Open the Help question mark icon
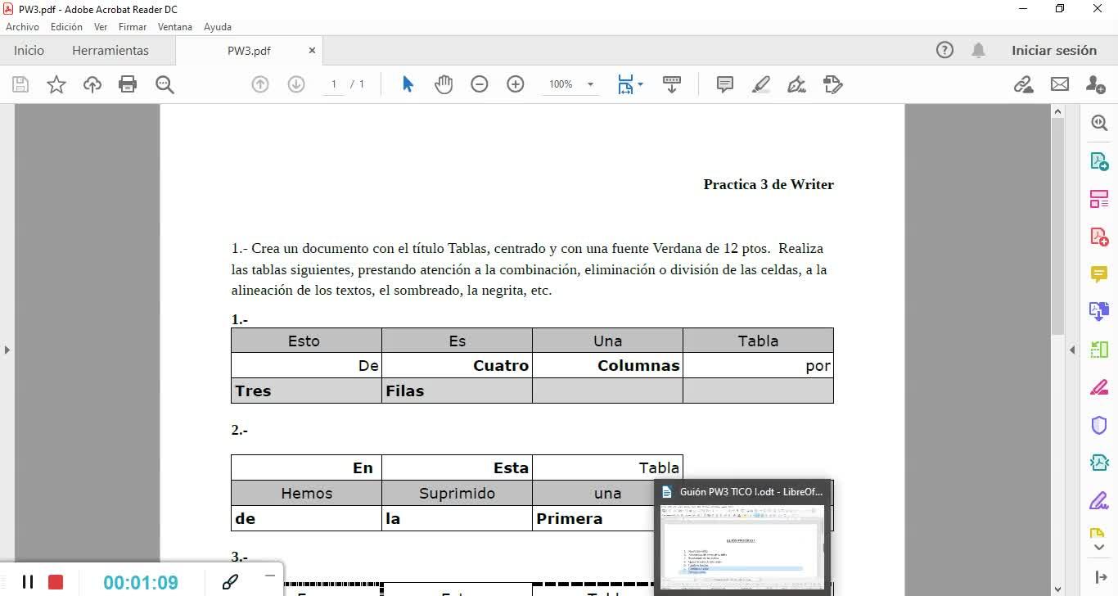 [944, 50]
